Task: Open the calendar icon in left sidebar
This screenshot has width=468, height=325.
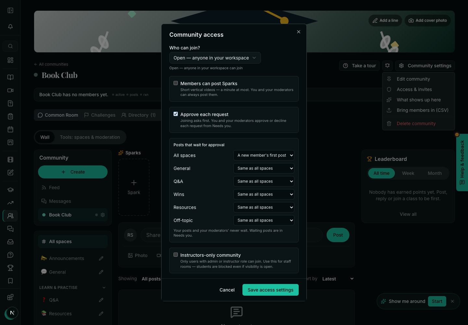Action: coord(10,129)
